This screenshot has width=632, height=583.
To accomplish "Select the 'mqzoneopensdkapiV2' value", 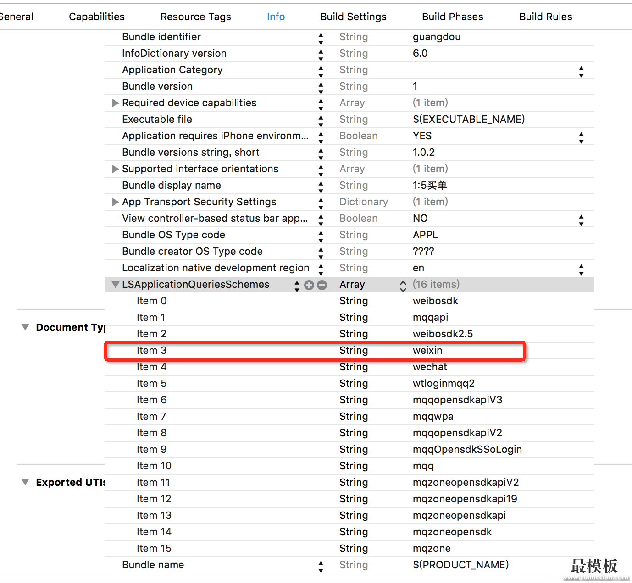I will coord(466,483).
